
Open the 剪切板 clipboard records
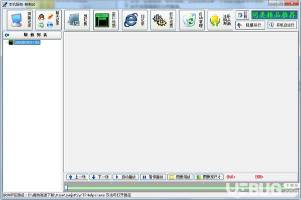(77, 20)
